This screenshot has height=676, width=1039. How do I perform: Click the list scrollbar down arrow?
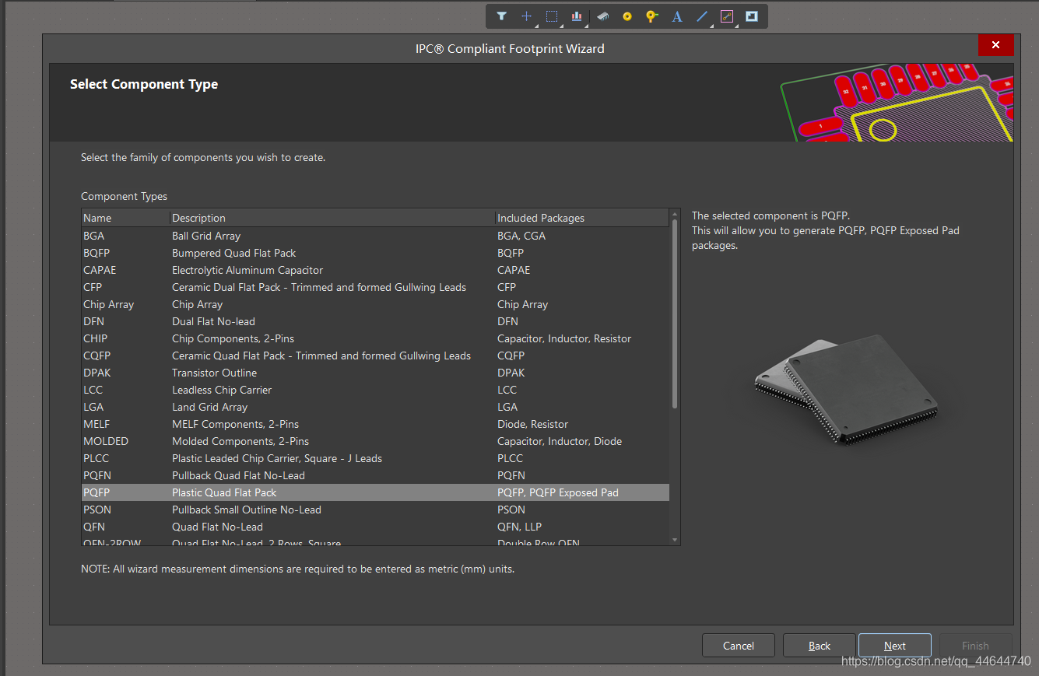(675, 540)
